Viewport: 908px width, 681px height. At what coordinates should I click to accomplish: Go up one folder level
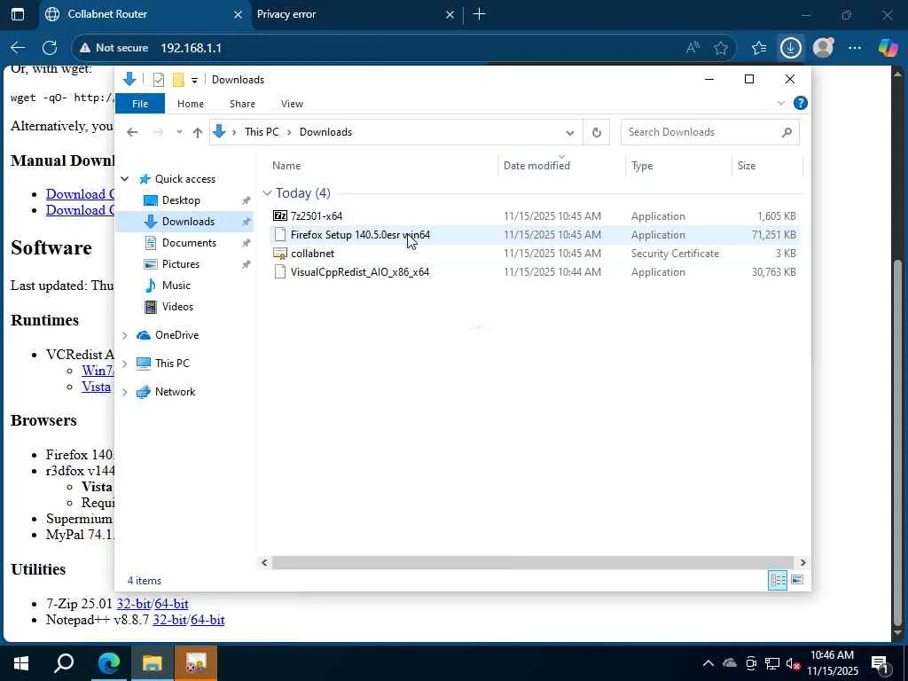pos(198,133)
